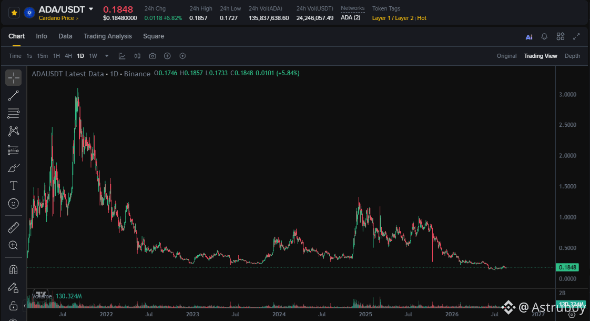
Task: Select the 15m interval
Action: (x=42, y=56)
